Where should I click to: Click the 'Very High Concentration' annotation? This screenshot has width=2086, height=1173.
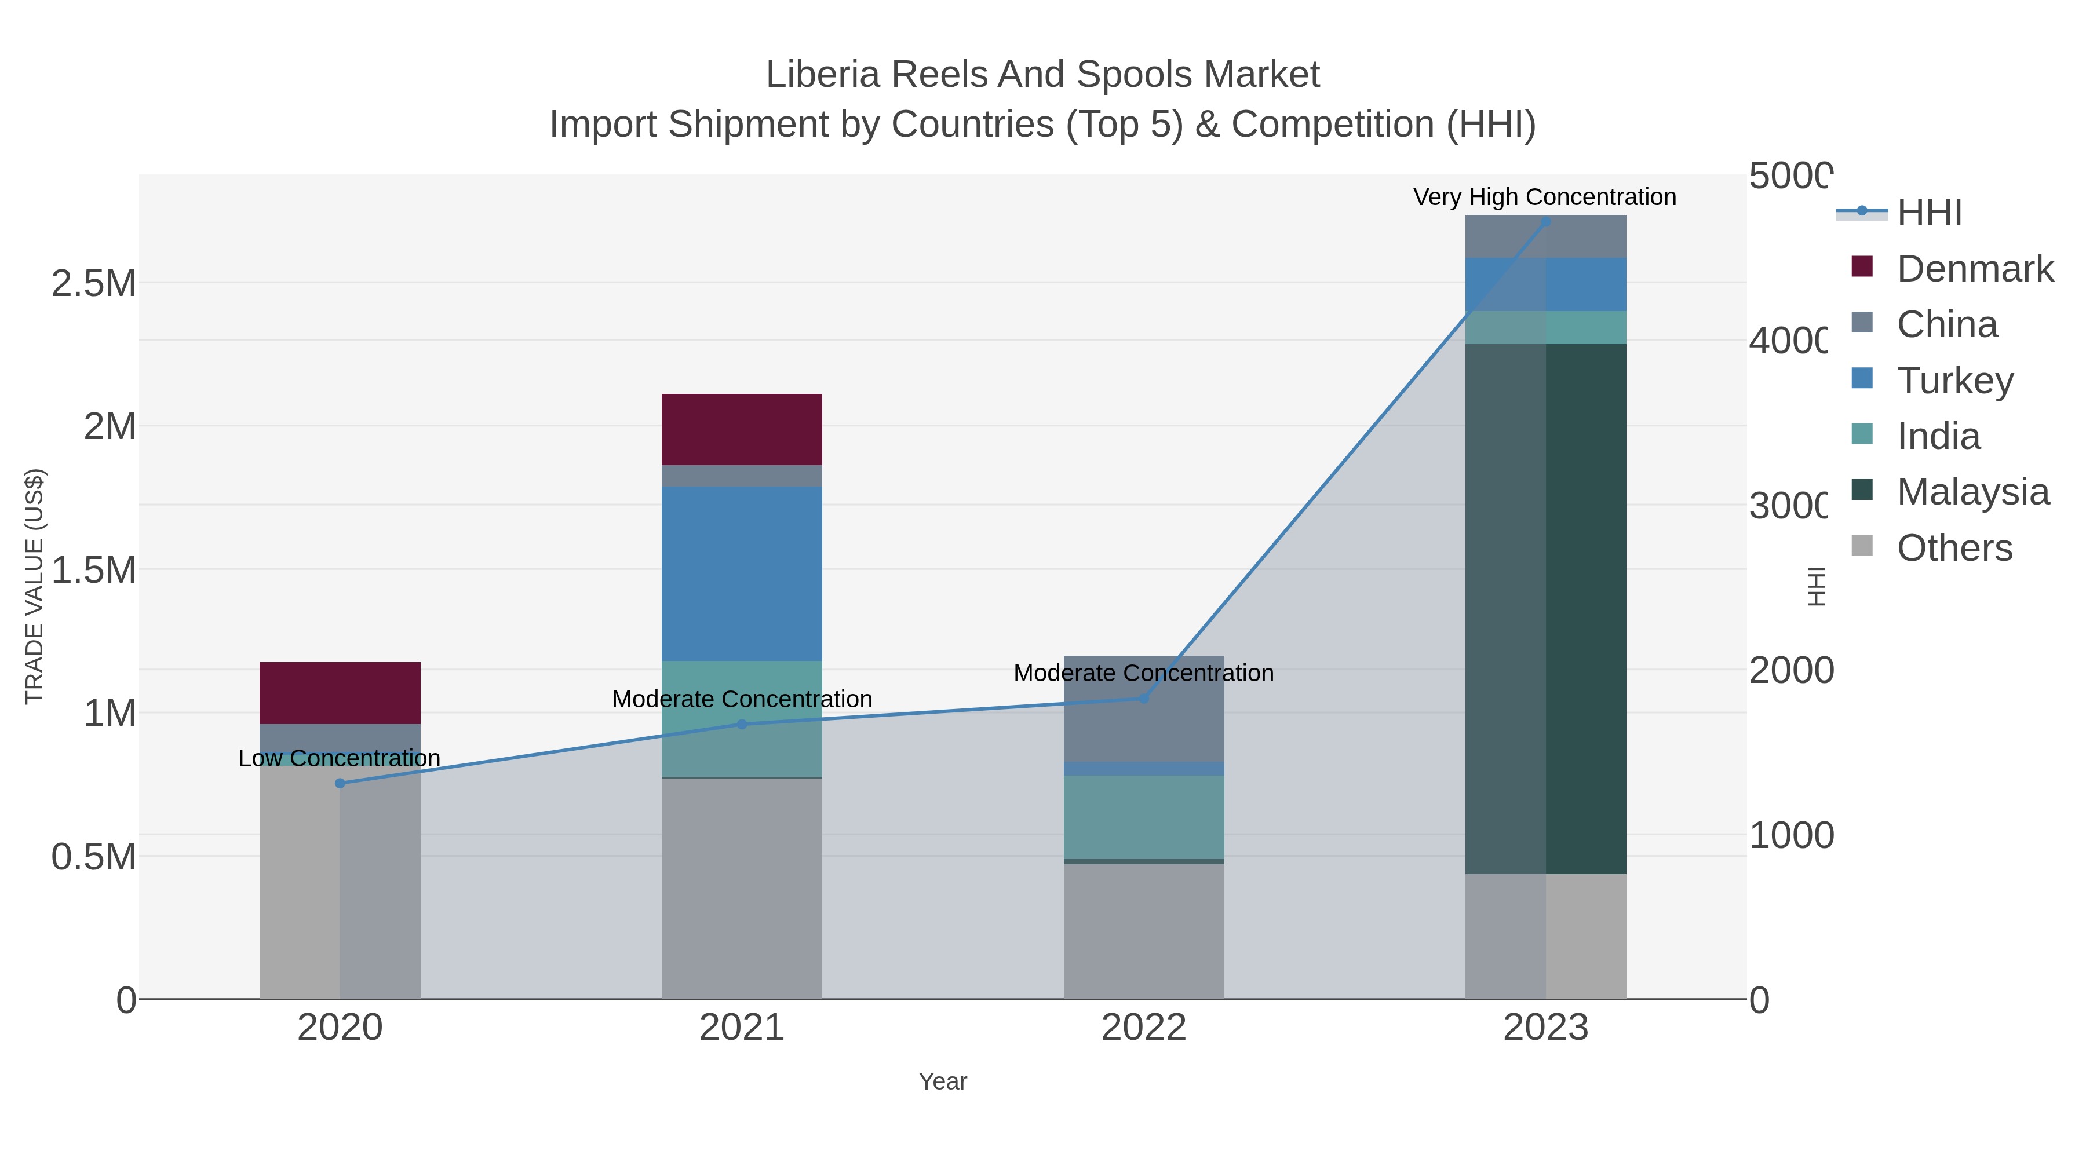coord(1545,197)
